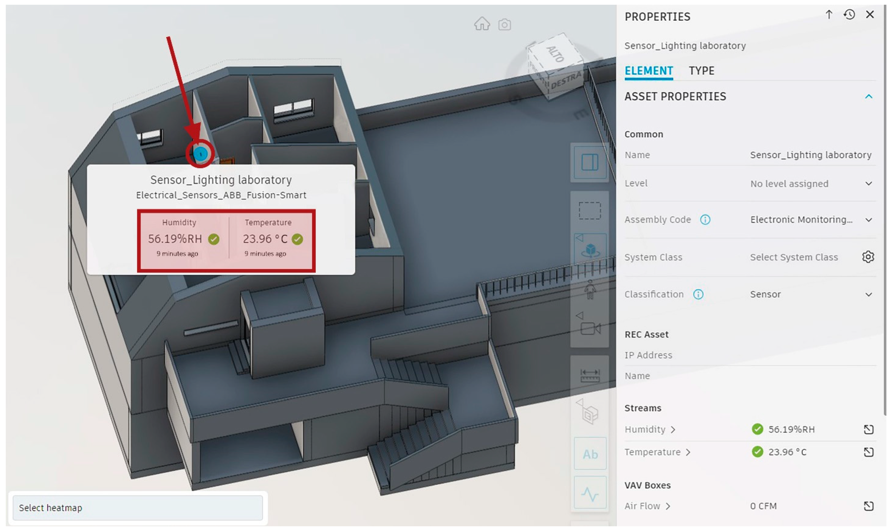Screen dimensions: 891x531
Task: Toggle the split panel view icon
Action: [590, 162]
